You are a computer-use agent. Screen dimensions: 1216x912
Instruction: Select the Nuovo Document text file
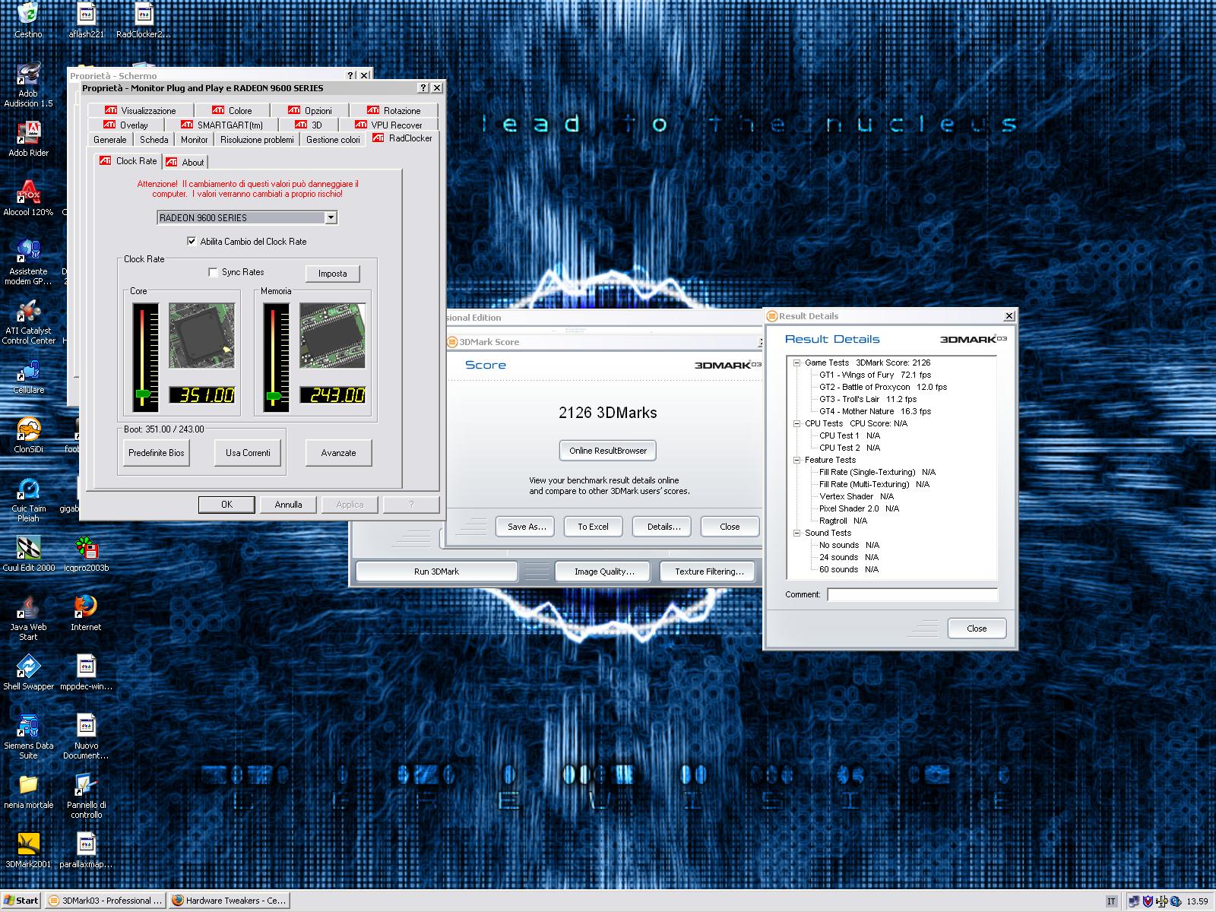(86, 726)
